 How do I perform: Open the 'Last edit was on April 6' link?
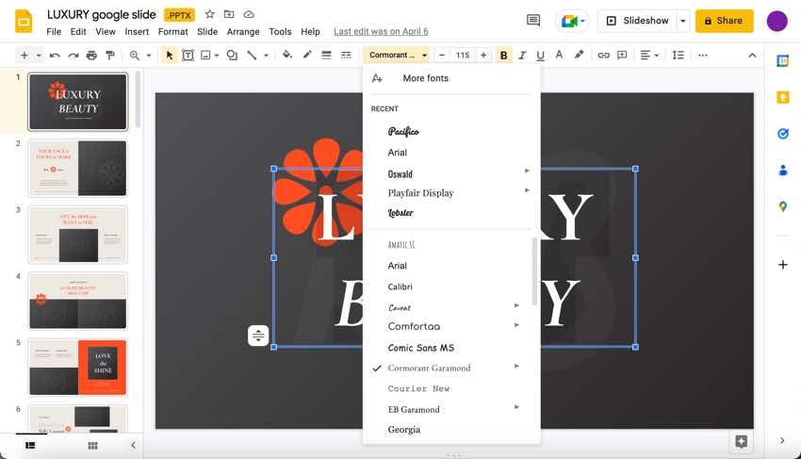381,32
